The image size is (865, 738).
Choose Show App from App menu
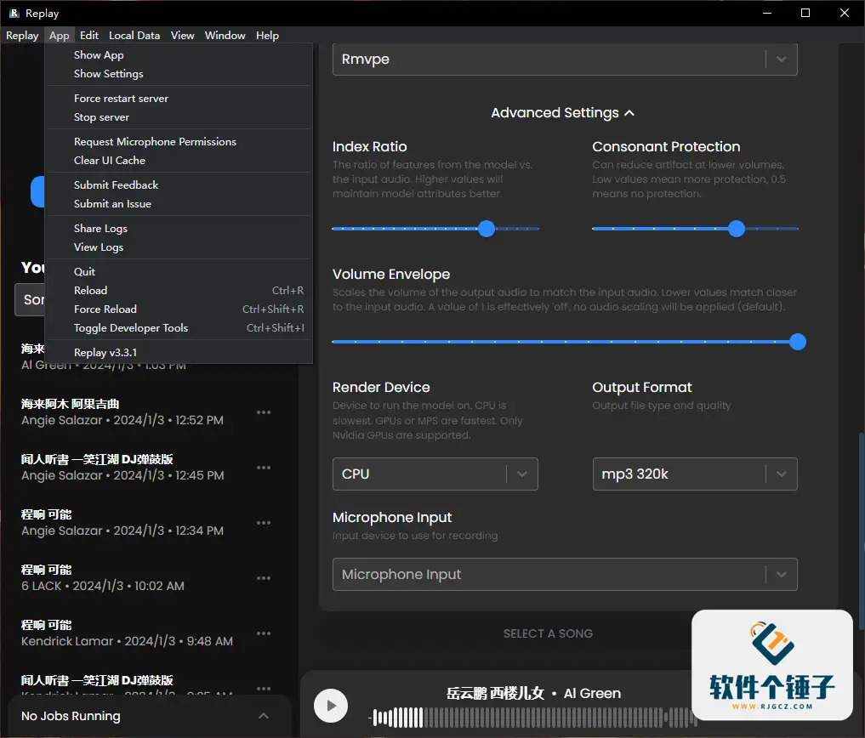179,55
